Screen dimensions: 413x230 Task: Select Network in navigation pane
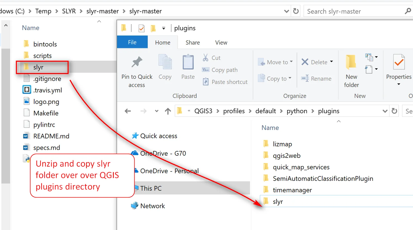tap(148, 206)
